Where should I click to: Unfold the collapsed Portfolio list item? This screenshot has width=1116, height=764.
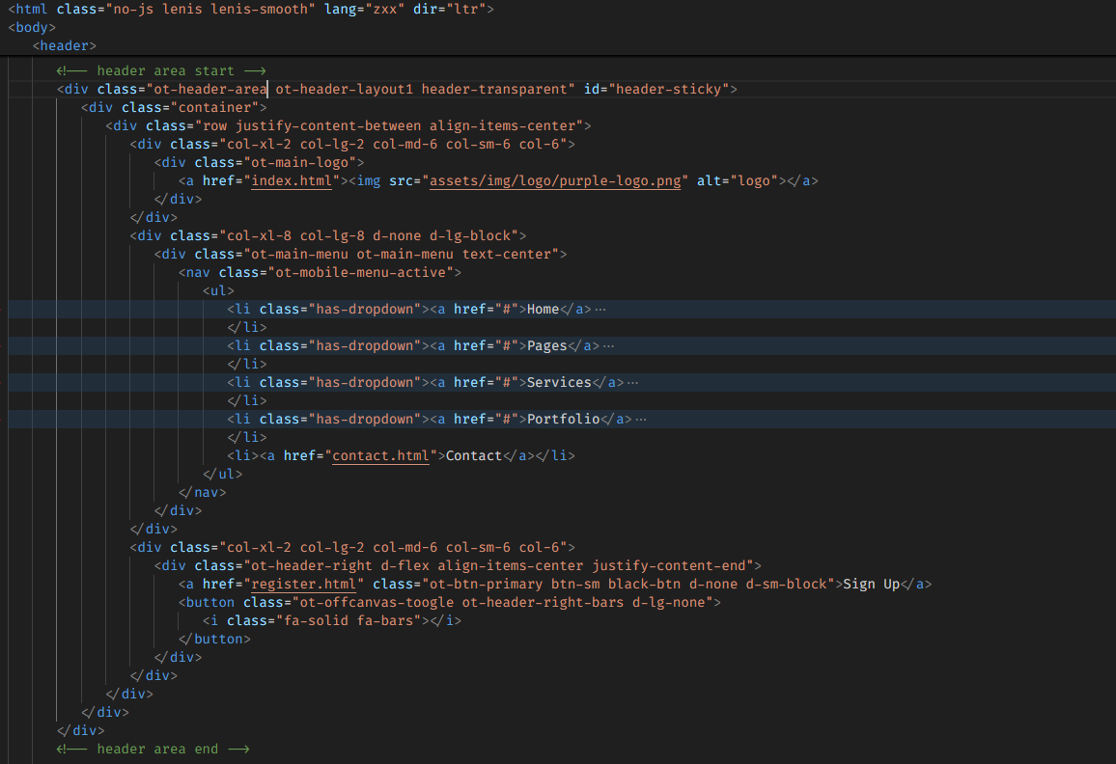click(641, 420)
